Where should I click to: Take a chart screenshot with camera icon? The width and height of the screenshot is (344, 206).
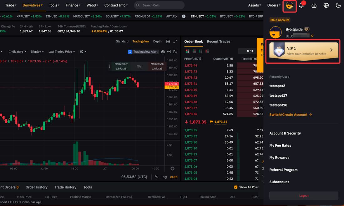(x=163, y=52)
